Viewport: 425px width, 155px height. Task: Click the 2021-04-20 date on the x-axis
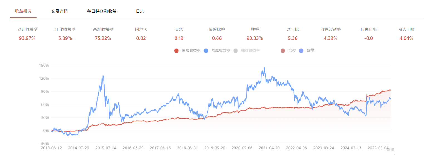[x=269, y=148]
